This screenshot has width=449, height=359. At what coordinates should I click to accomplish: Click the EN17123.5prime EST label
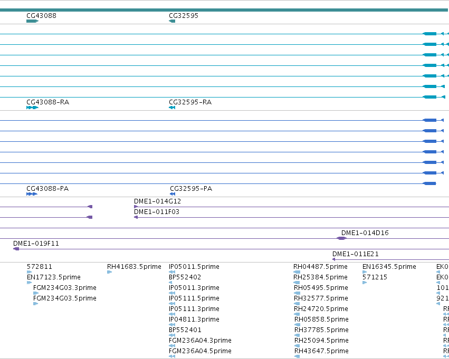(x=54, y=277)
